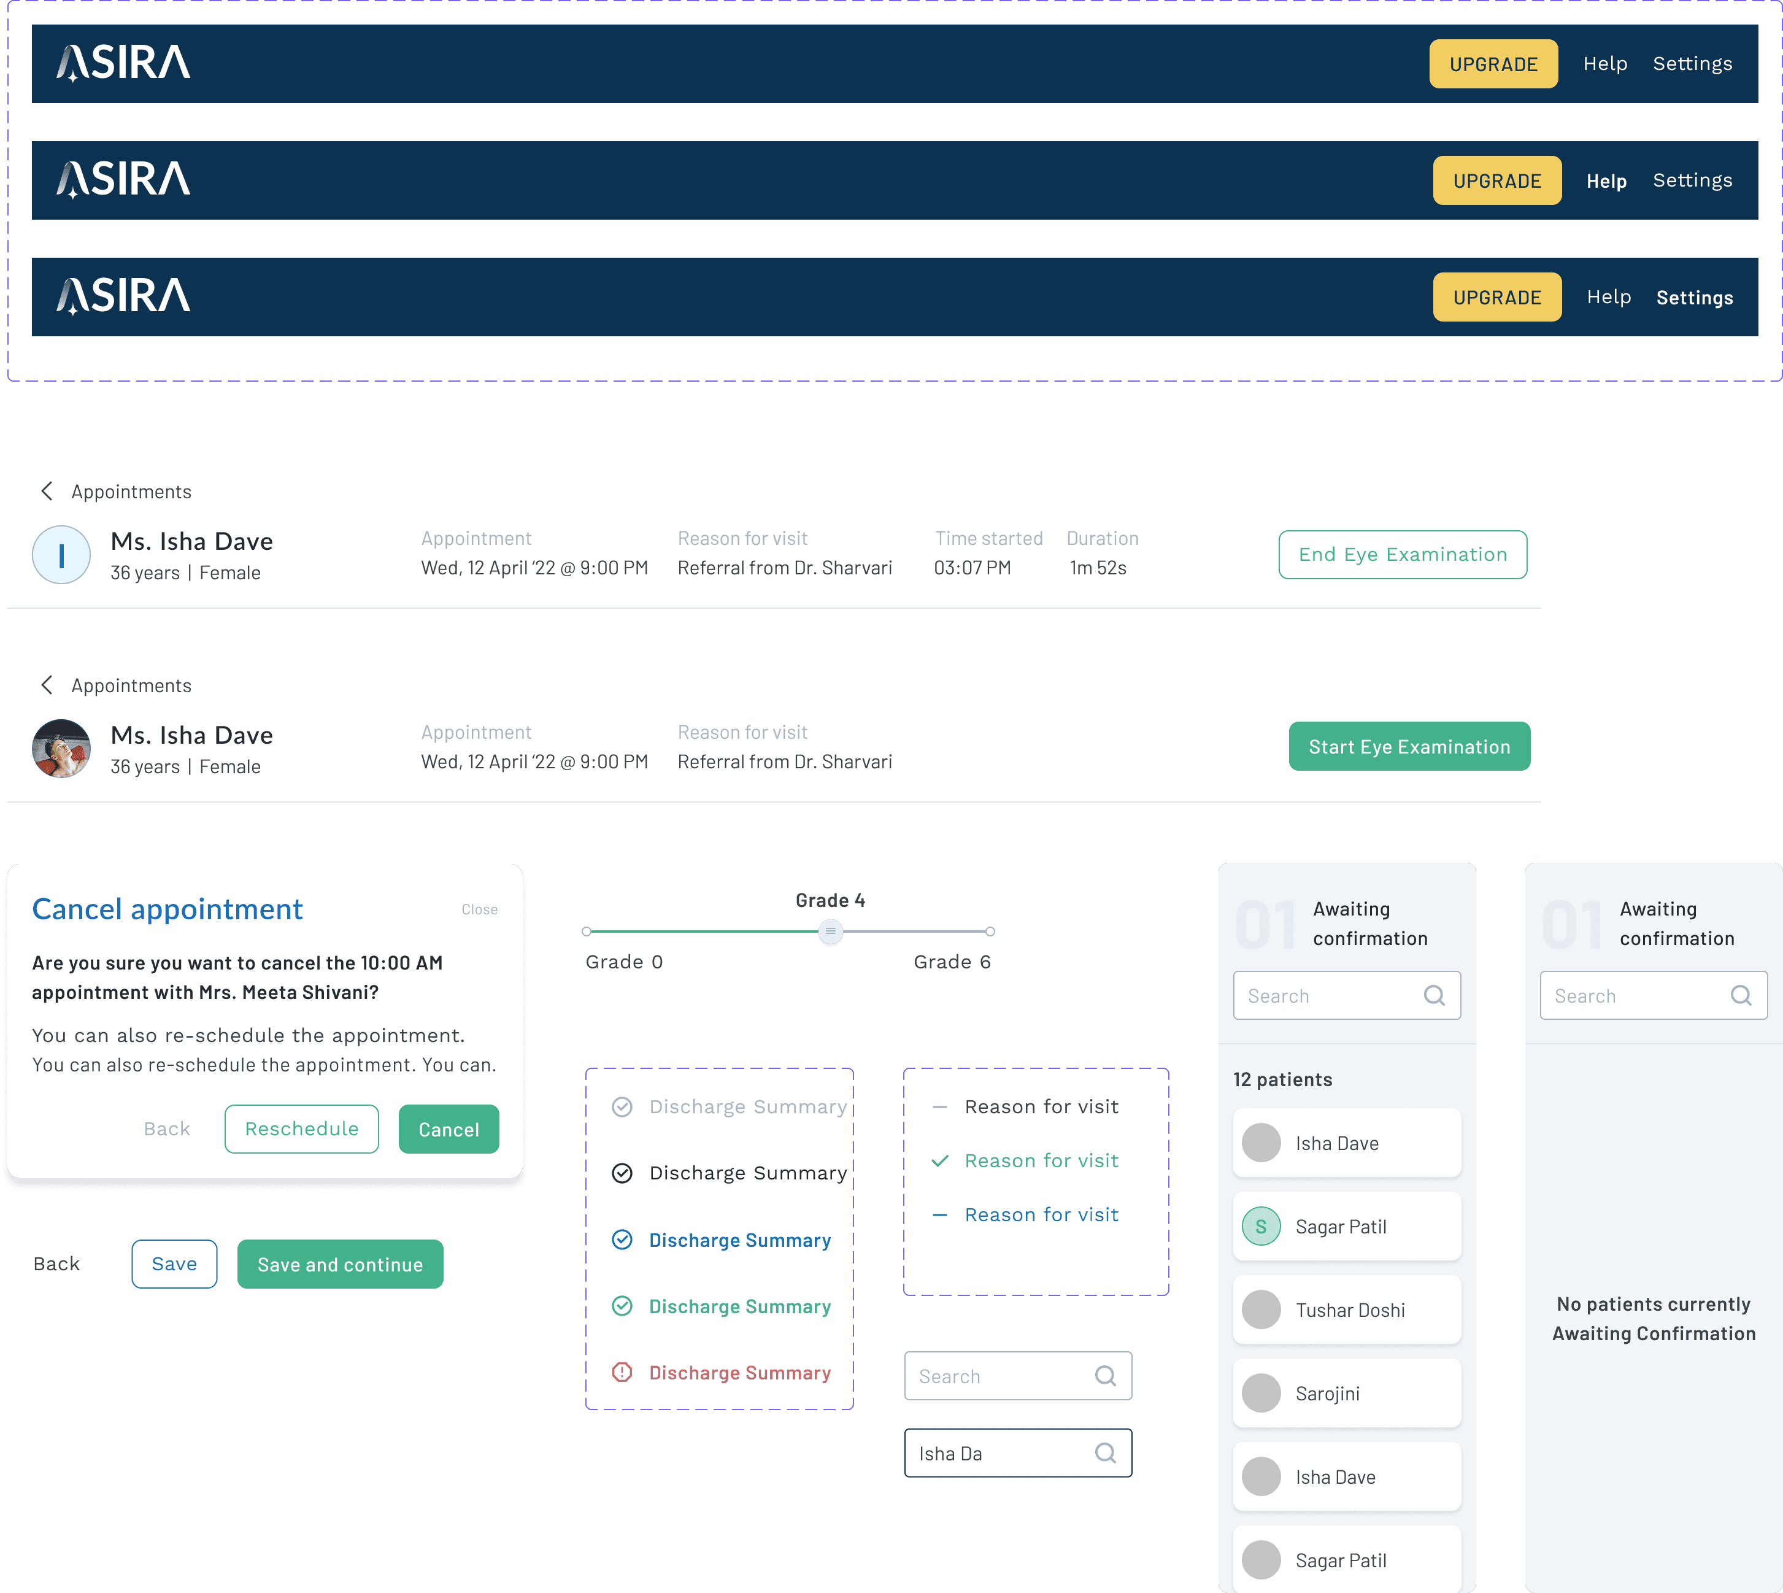This screenshot has width=1783, height=1593.
Task: Click the red alert Discharge Summary icon
Action: click(x=622, y=1373)
